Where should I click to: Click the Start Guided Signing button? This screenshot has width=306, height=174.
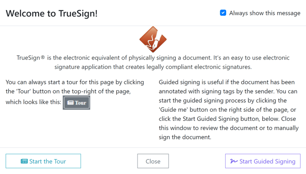[263, 161]
